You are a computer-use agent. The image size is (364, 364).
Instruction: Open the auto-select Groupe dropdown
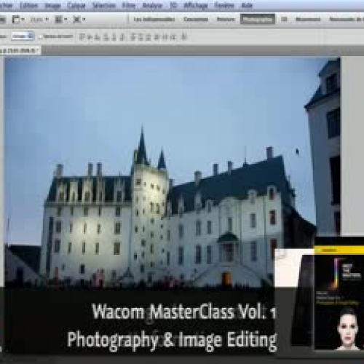[23, 36]
